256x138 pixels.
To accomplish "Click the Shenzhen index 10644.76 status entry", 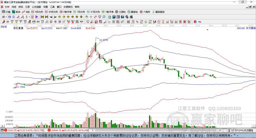I will 68,130.
